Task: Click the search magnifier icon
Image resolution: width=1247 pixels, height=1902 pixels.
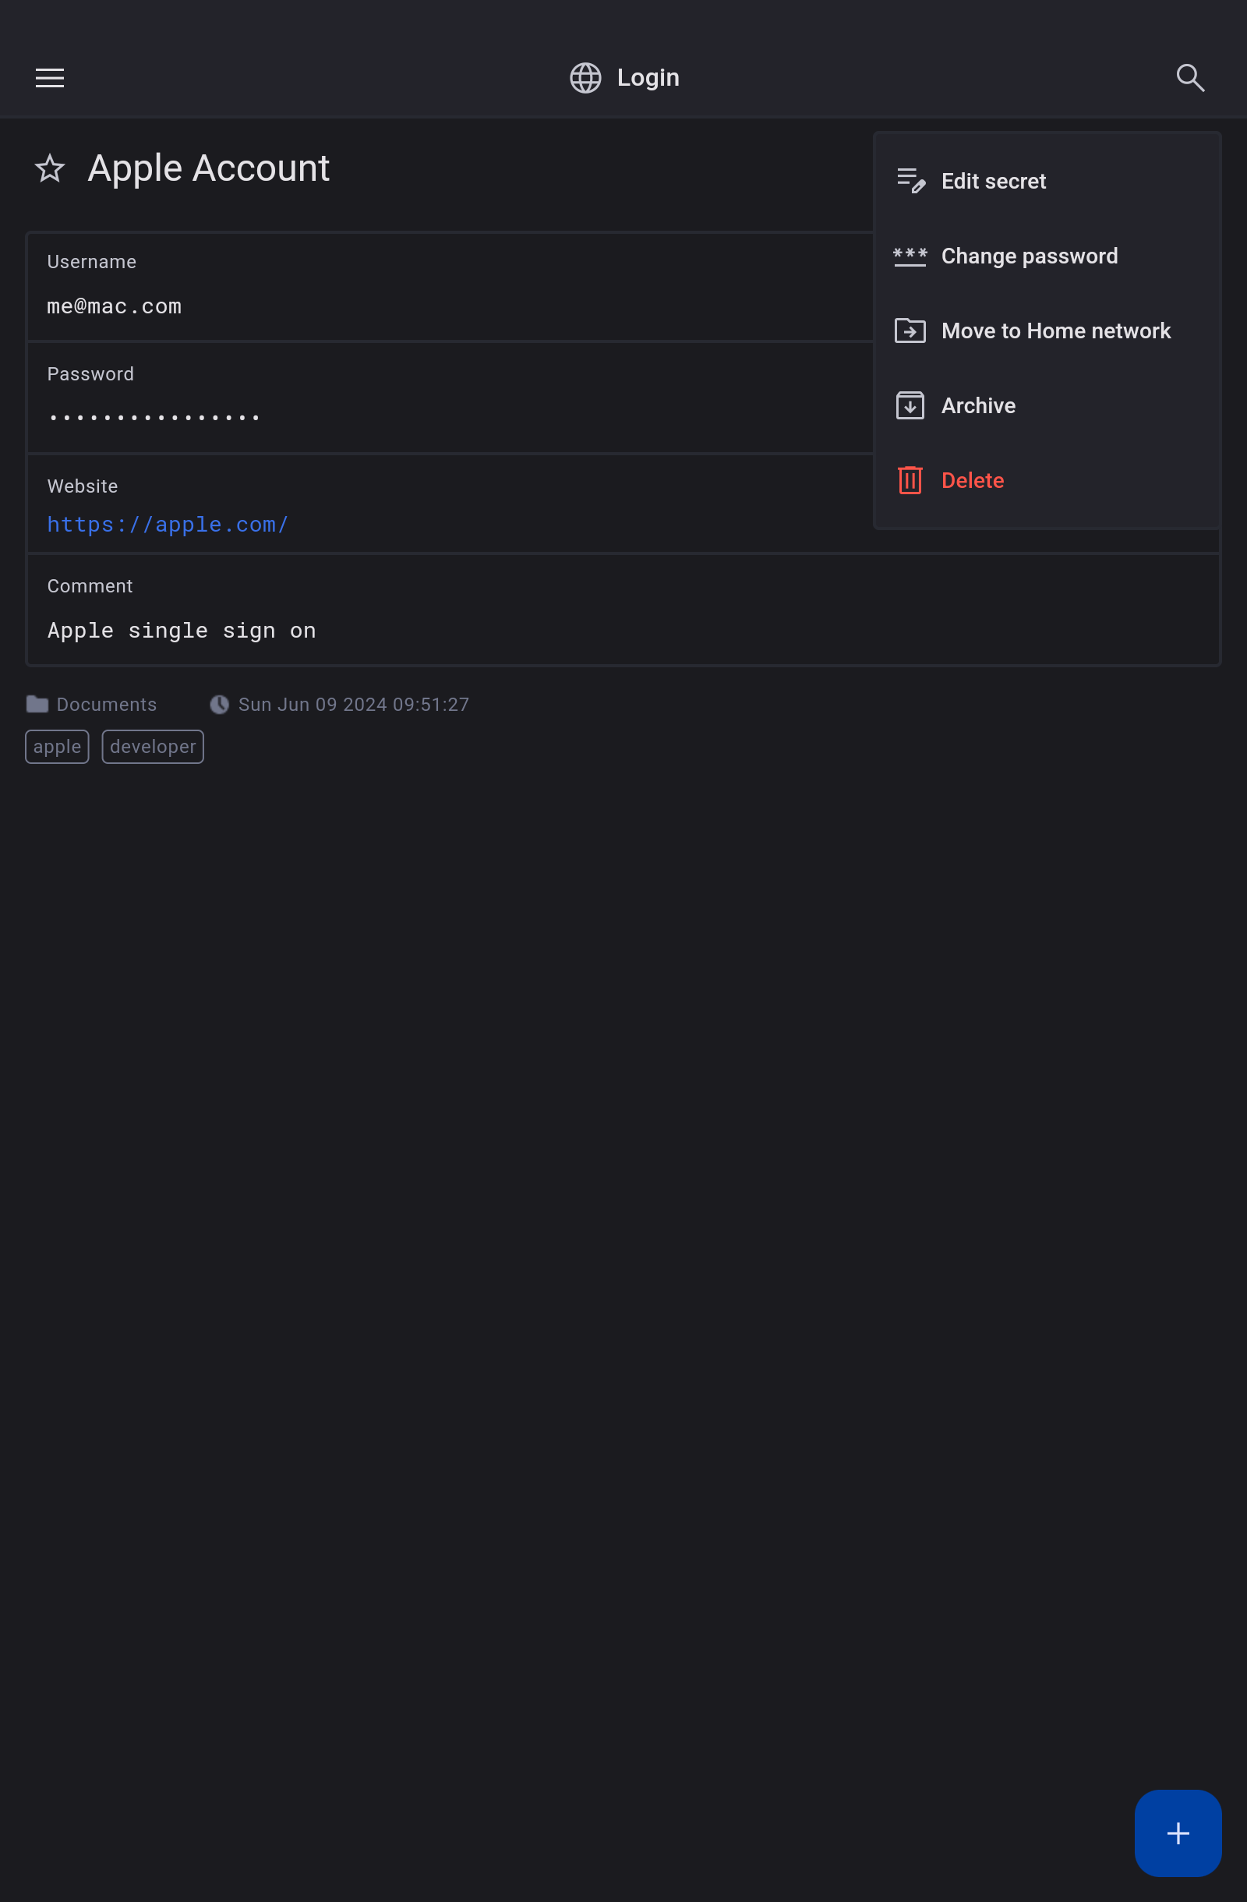Action: coord(1189,77)
